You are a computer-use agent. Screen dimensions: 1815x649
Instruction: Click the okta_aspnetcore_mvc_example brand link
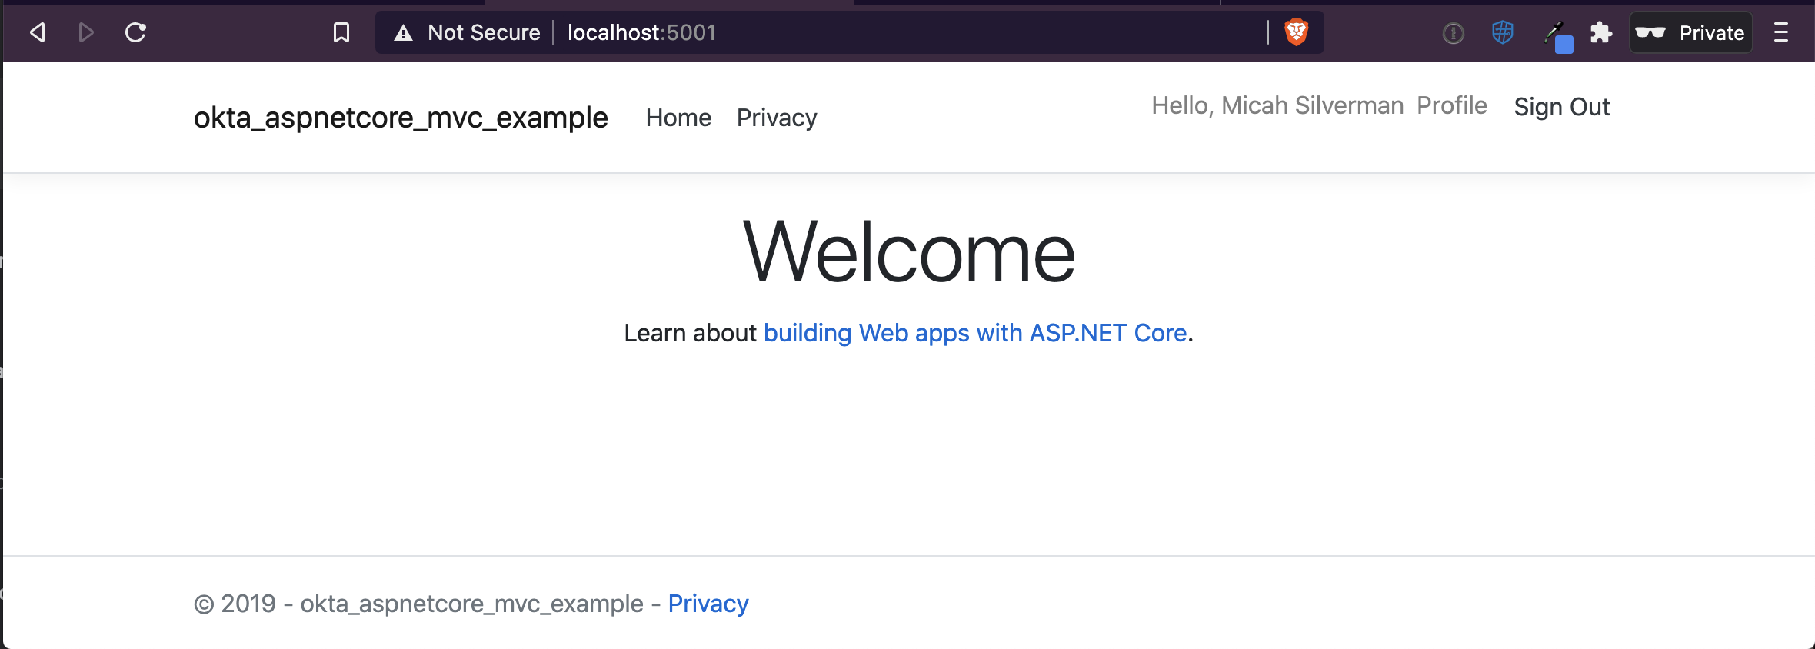[x=401, y=118]
